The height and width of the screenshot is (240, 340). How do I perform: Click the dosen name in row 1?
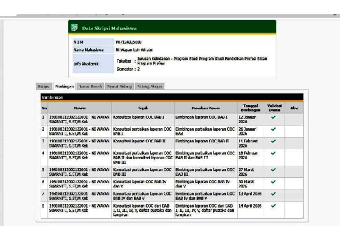tap(79, 119)
